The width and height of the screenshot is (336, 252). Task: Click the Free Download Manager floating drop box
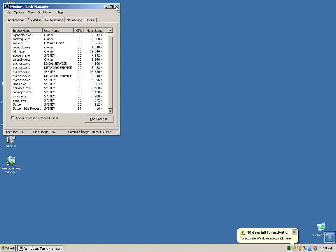[330, 237]
